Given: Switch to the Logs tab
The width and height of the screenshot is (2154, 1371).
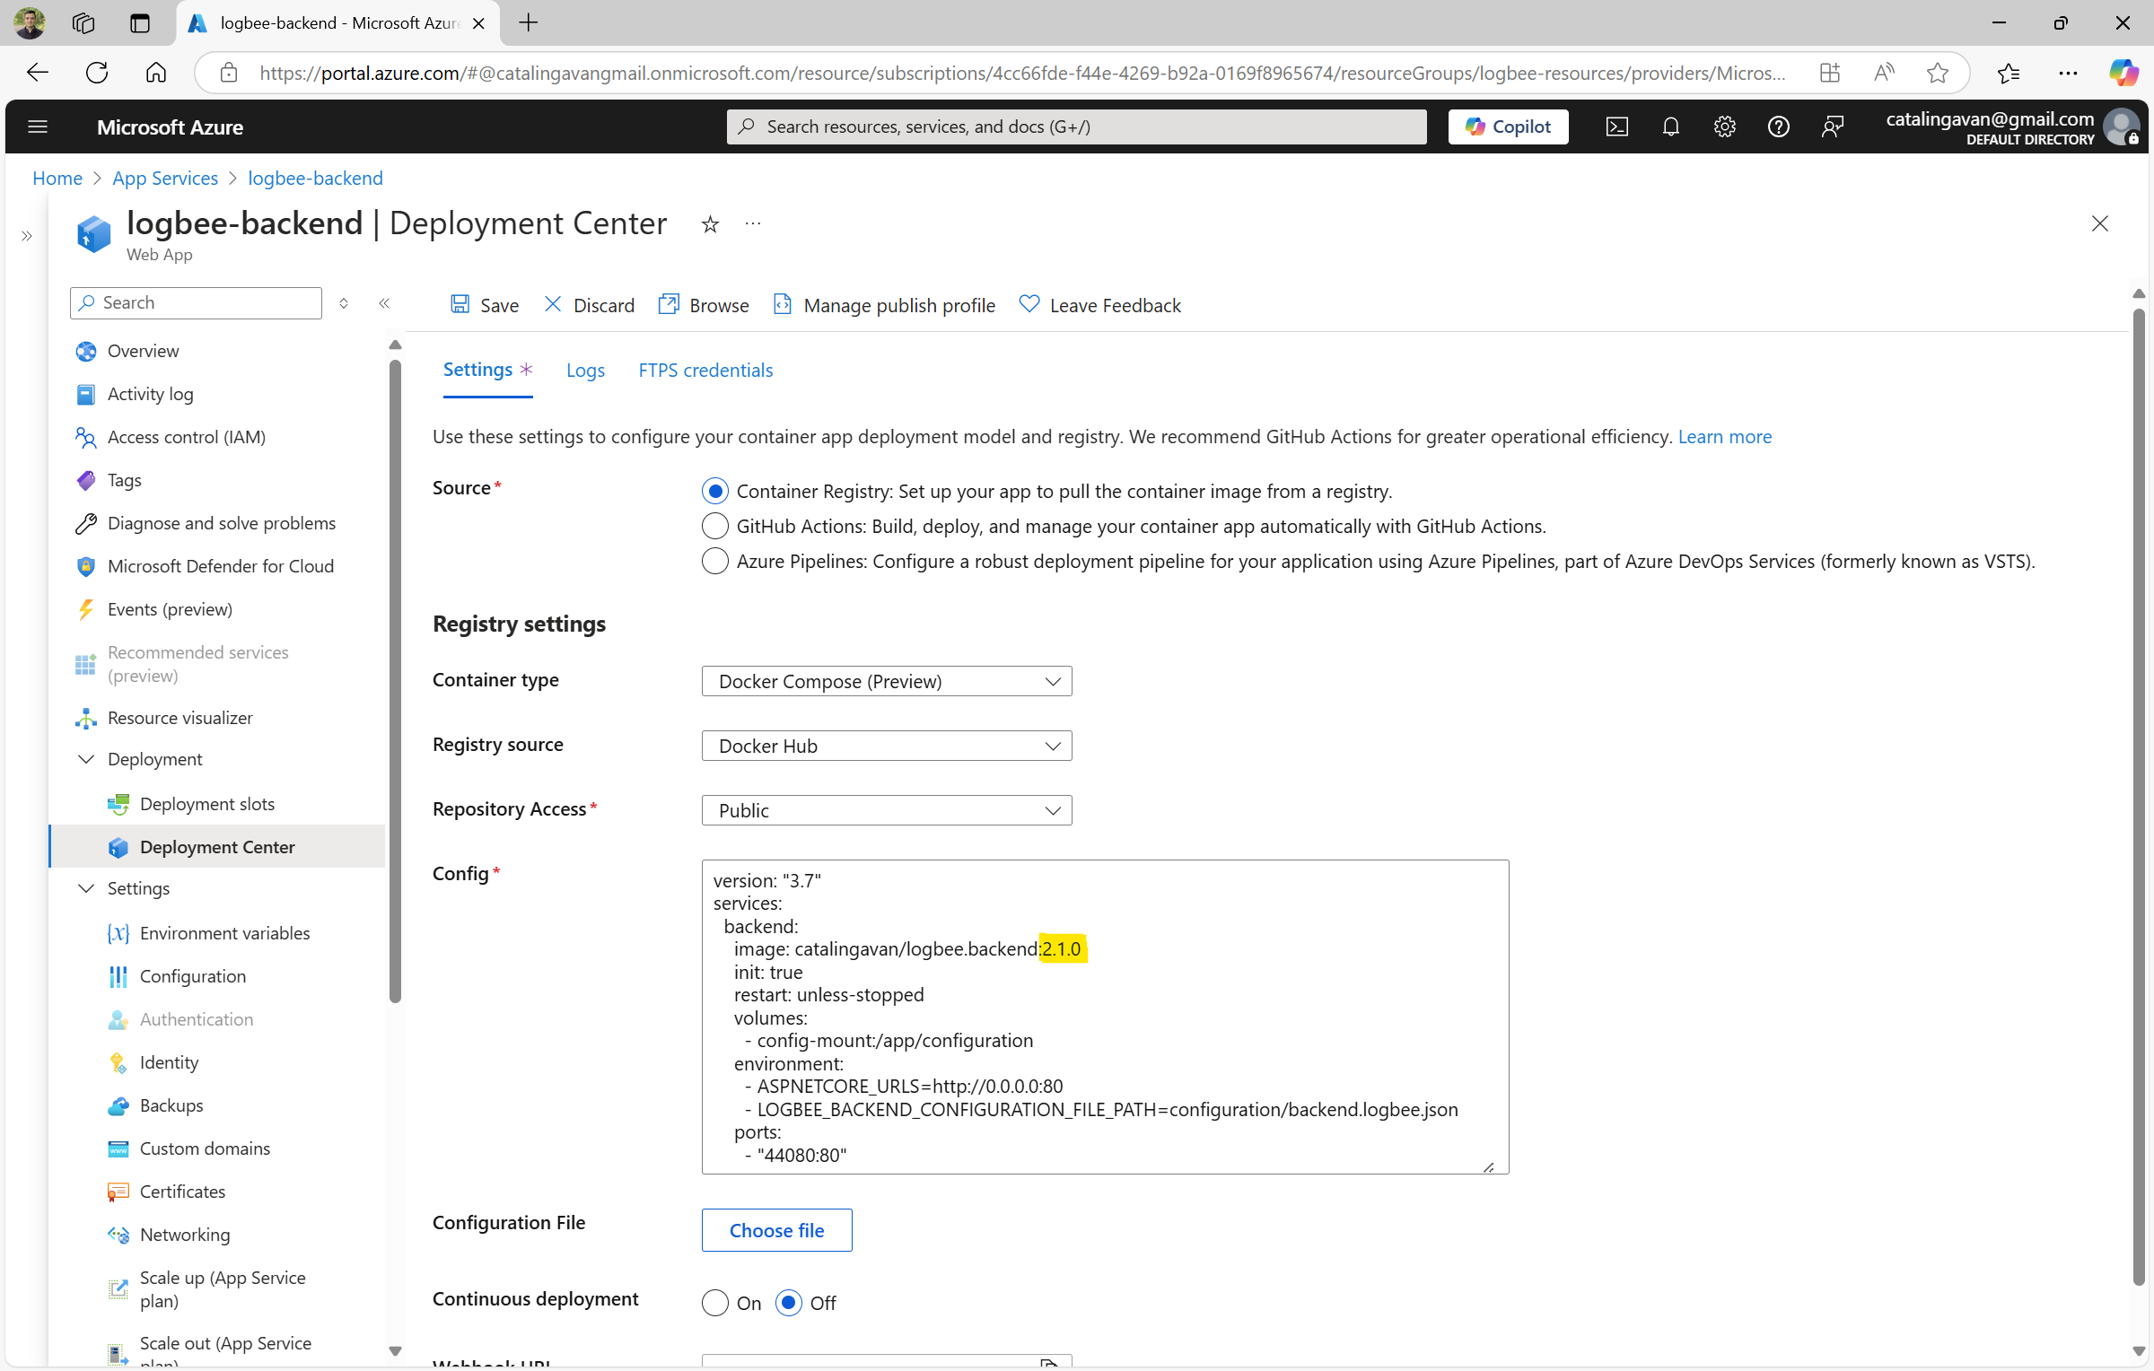Looking at the screenshot, I should coord(585,370).
